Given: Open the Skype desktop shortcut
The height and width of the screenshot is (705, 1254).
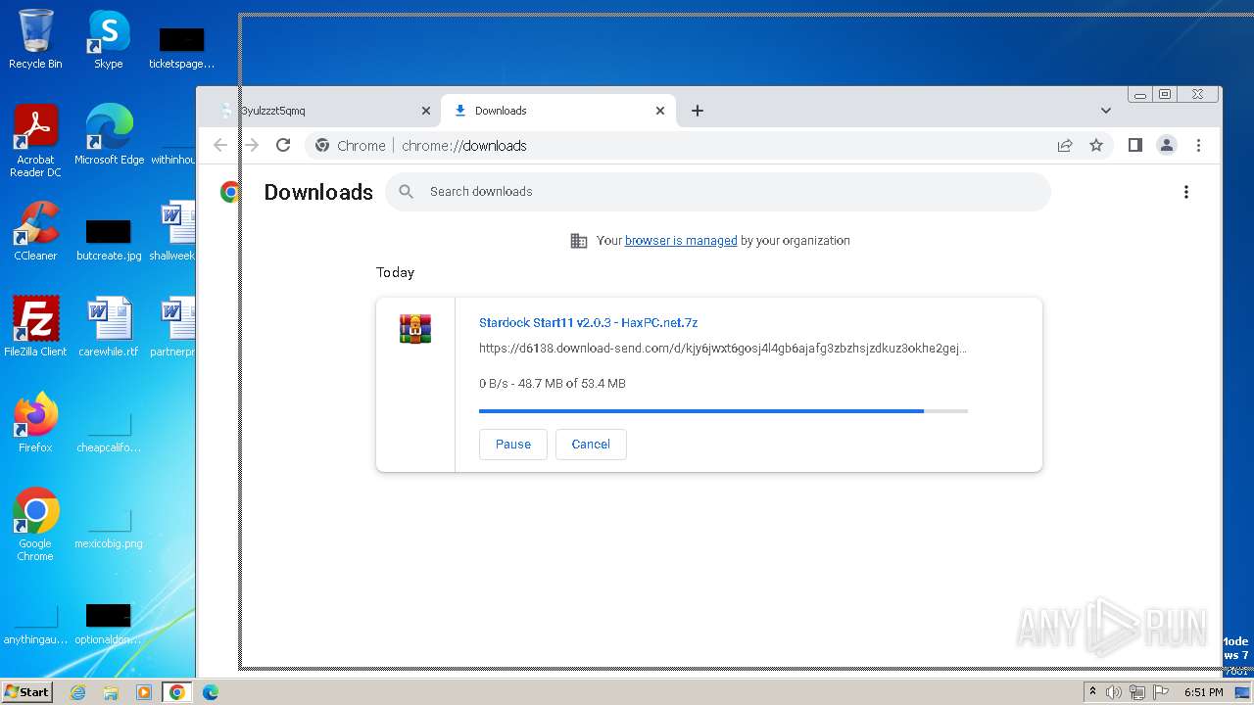Looking at the screenshot, I should click(109, 39).
